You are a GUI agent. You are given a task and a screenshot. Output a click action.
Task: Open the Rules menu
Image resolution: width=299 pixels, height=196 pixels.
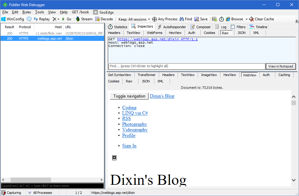(x=27, y=12)
